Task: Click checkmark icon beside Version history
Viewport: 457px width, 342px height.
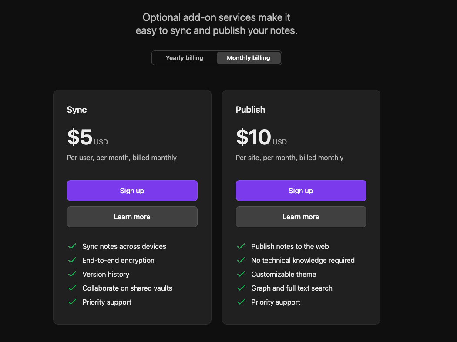Action: tap(72, 274)
